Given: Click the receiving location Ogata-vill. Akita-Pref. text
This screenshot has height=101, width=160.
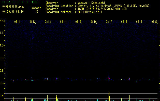Looking at the screenshot, I should point(100,6).
